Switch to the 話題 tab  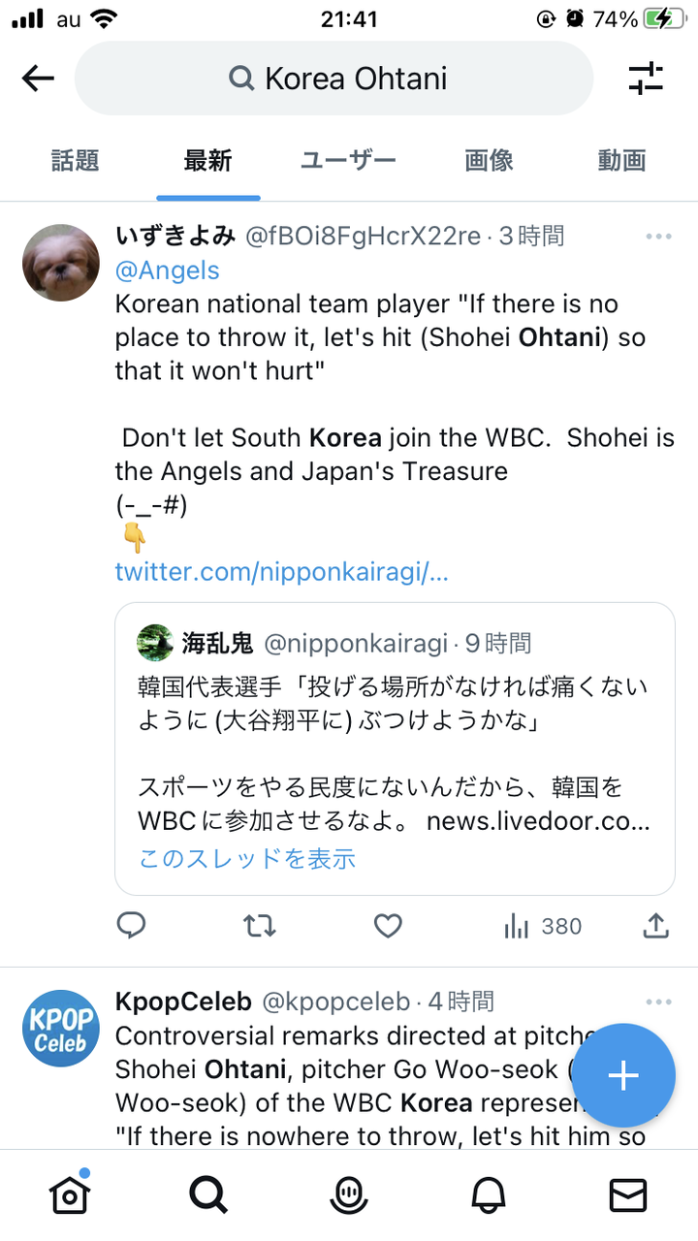76,161
